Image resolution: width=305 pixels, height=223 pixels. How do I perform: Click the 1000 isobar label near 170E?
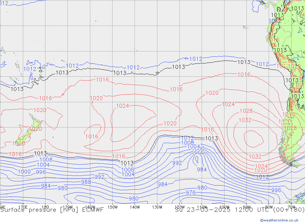click(24, 172)
